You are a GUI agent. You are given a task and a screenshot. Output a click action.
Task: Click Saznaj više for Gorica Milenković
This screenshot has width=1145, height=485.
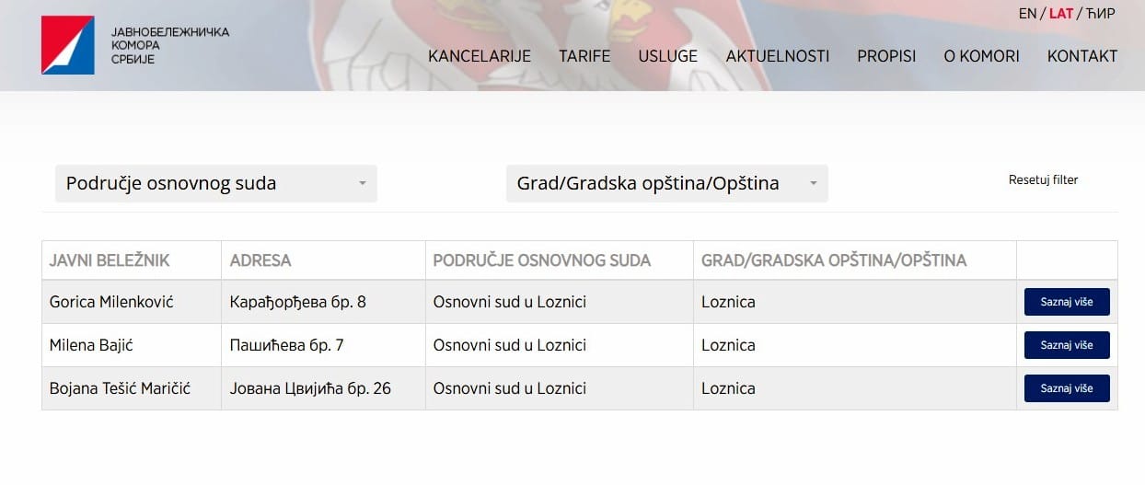[x=1067, y=302]
